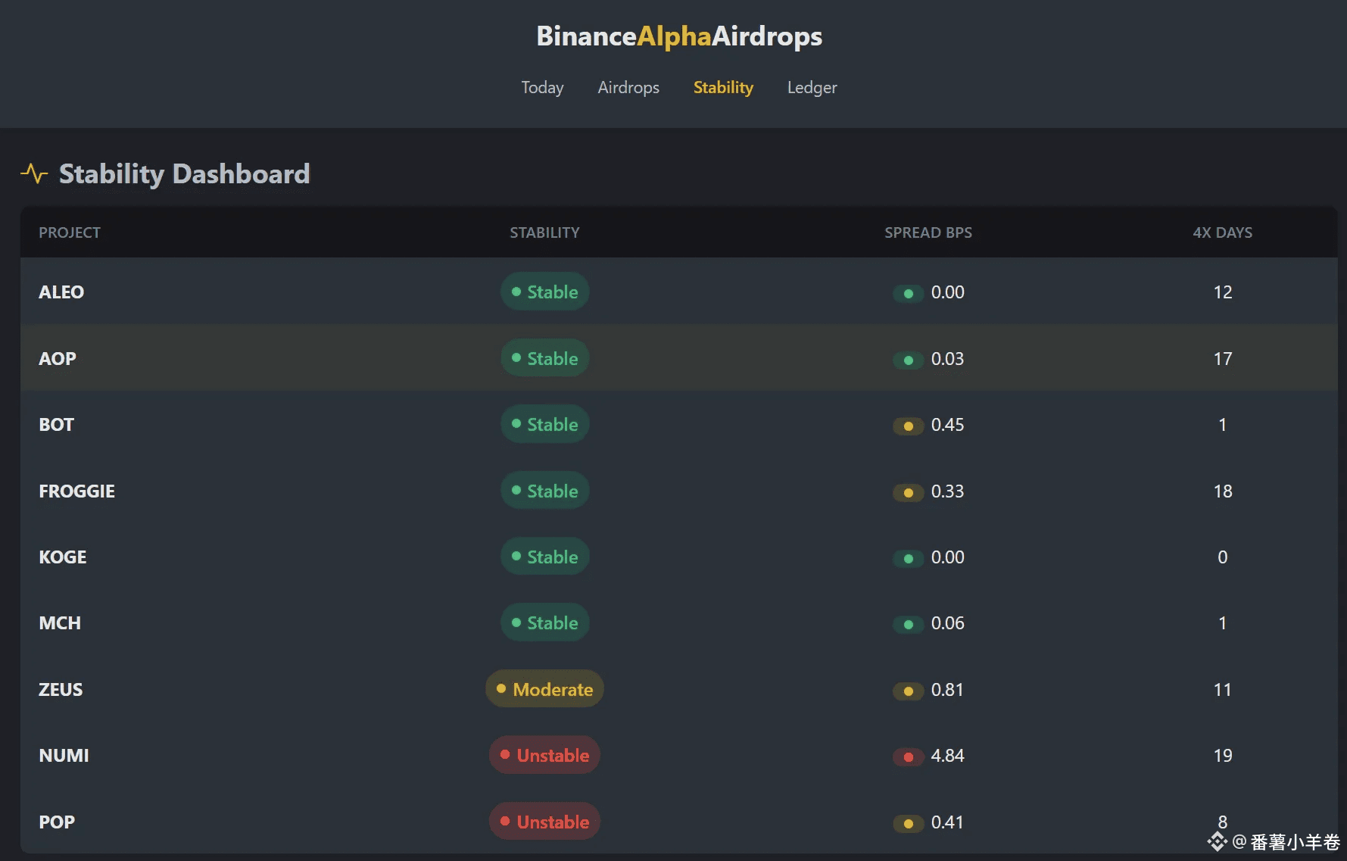This screenshot has width=1347, height=861.
Task: Sort by the Spread BPS column header
Action: 928,232
